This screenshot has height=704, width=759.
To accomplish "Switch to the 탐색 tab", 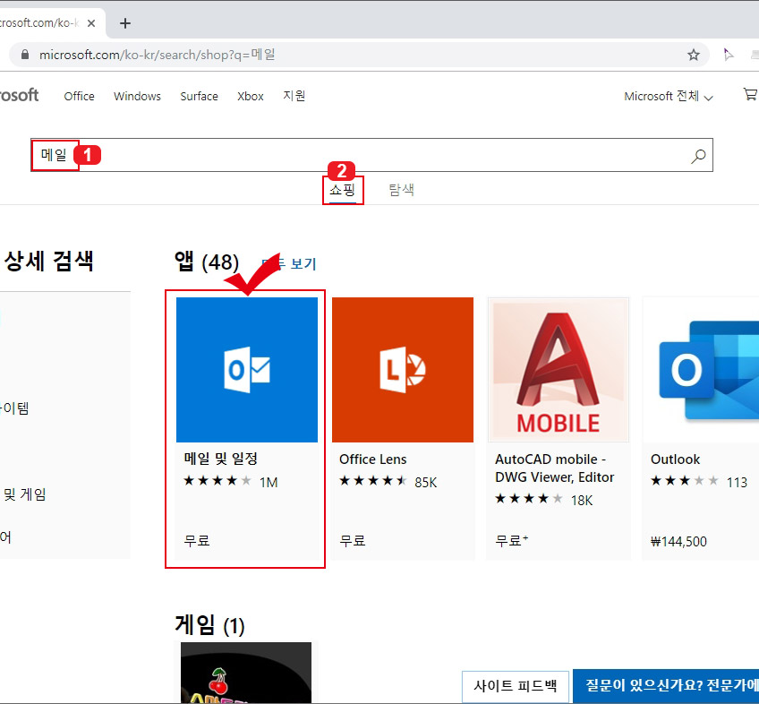I will click(401, 190).
